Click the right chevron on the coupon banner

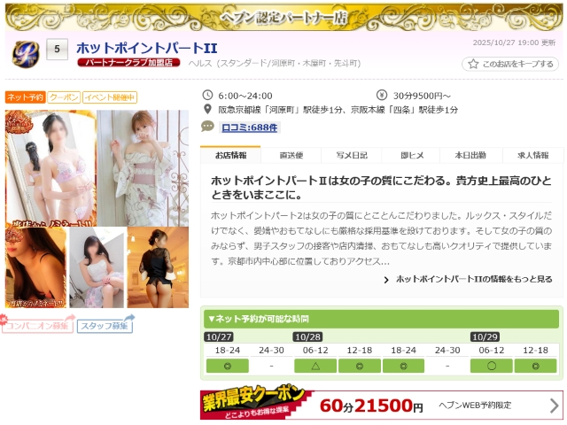(554, 406)
